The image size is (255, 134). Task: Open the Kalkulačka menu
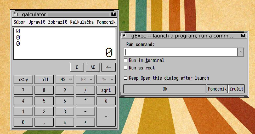click(x=82, y=22)
